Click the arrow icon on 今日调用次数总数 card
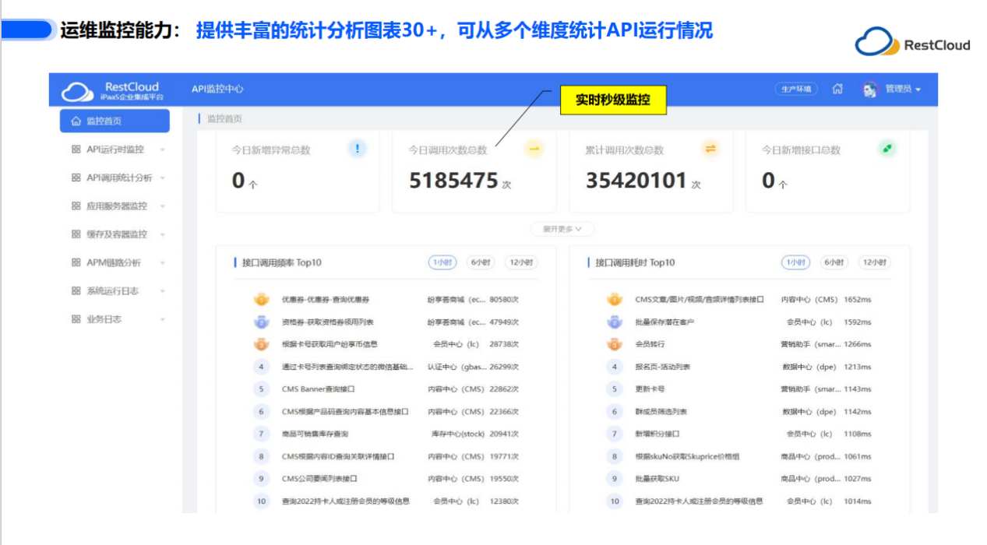 pyautogui.click(x=533, y=150)
